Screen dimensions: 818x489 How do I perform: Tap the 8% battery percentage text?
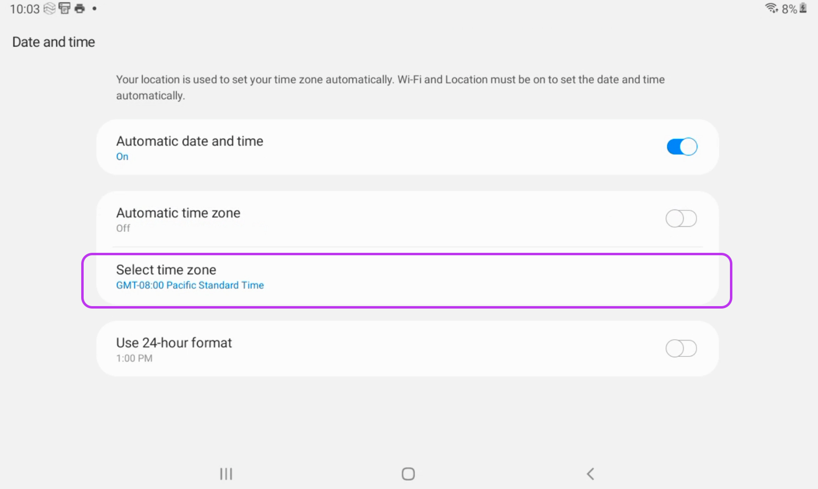tap(789, 9)
